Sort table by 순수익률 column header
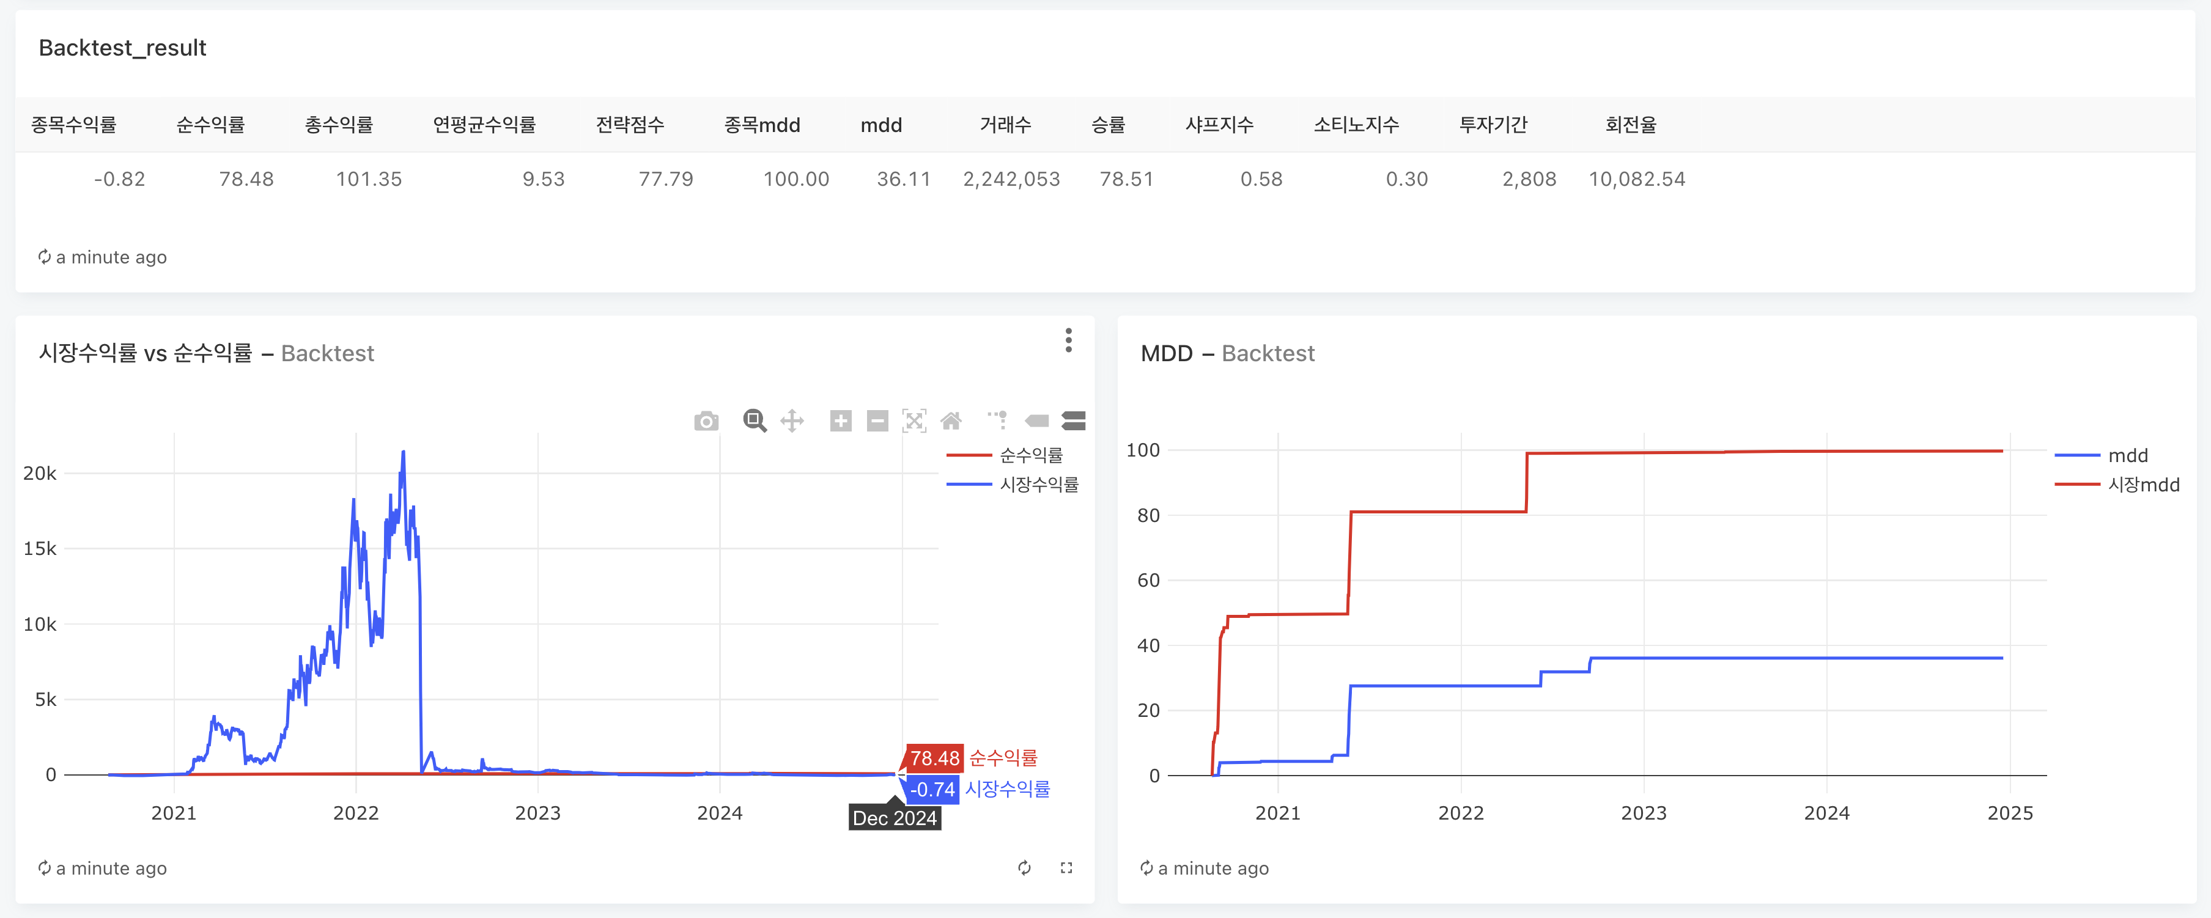Viewport: 2211px width, 918px height. (210, 125)
